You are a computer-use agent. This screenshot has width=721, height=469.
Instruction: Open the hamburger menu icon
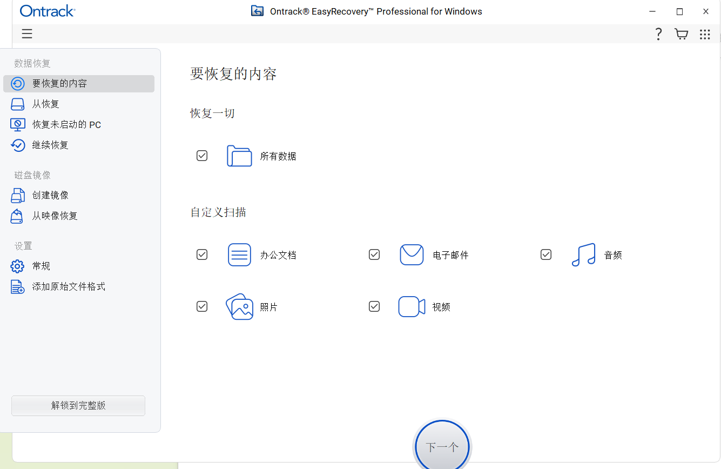pyautogui.click(x=27, y=34)
